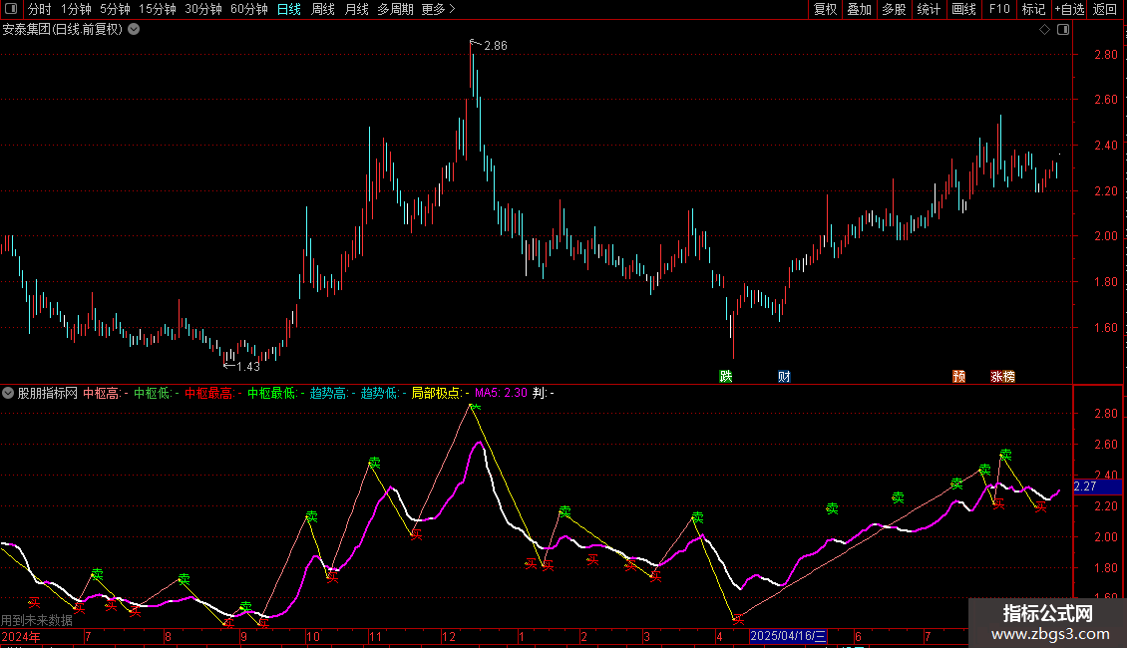The width and height of the screenshot is (1127, 648).
Task: Click the red 涨榜 marker
Action: pyautogui.click(x=1002, y=377)
